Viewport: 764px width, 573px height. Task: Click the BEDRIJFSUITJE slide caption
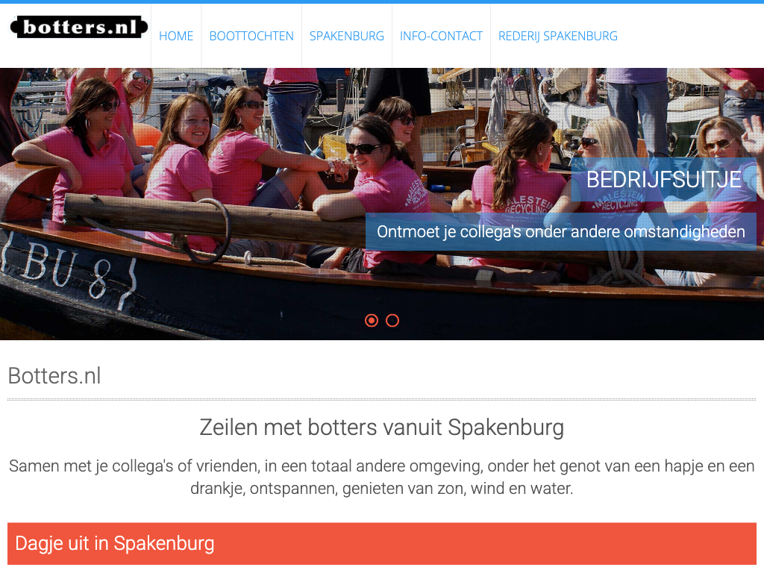coord(663,179)
